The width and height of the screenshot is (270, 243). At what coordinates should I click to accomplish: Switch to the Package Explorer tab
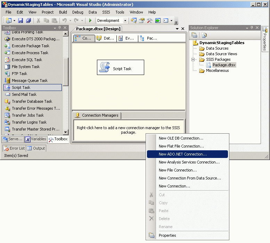coord(149,38)
